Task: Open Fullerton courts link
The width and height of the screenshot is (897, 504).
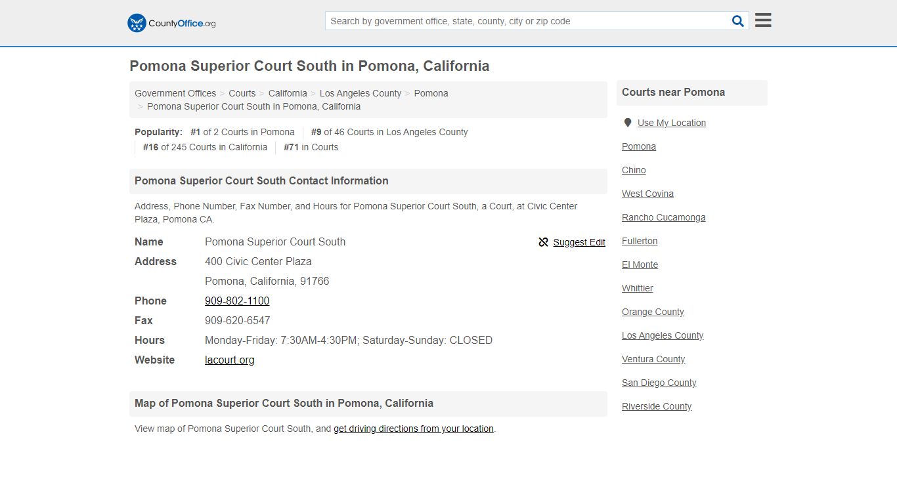Action: (x=640, y=241)
